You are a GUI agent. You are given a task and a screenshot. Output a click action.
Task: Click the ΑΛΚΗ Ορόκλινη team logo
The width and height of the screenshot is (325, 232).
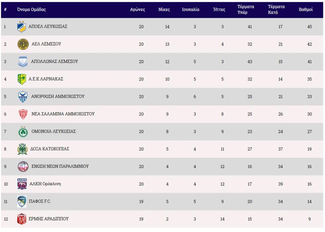click(x=22, y=184)
